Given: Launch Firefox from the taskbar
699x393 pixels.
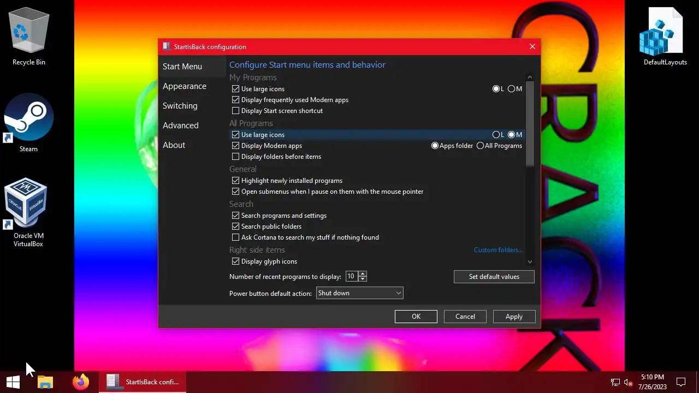Looking at the screenshot, I should coord(81,382).
